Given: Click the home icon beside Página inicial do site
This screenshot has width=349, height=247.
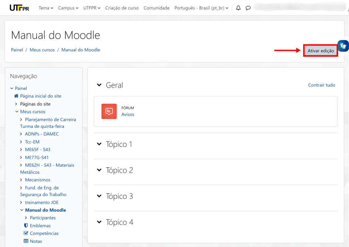Looking at the screenshot, I should click(16, 96).
